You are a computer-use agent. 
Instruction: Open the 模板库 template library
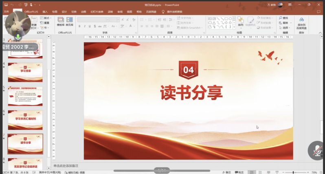click(x=61, y=22)
